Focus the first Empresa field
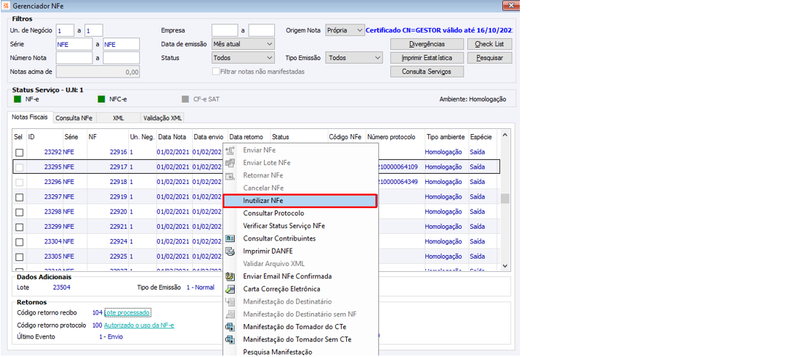 [x=225, y=30]
